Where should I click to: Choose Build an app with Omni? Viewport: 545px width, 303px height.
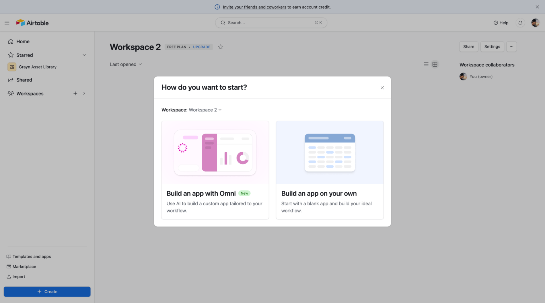click(215, 170)
